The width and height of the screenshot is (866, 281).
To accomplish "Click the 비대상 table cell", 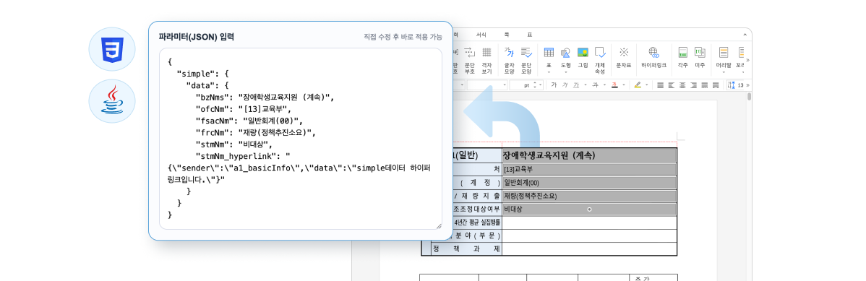I will coord(589,209).
